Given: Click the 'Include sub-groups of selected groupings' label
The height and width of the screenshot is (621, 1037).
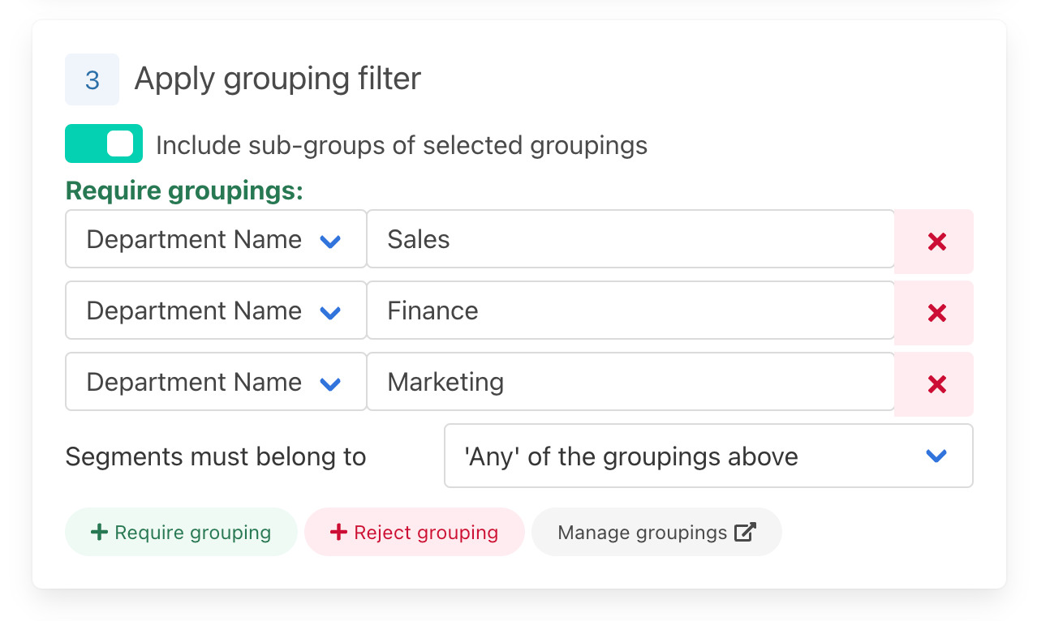Looking at the screenshot, I should (x=401, y=145).
